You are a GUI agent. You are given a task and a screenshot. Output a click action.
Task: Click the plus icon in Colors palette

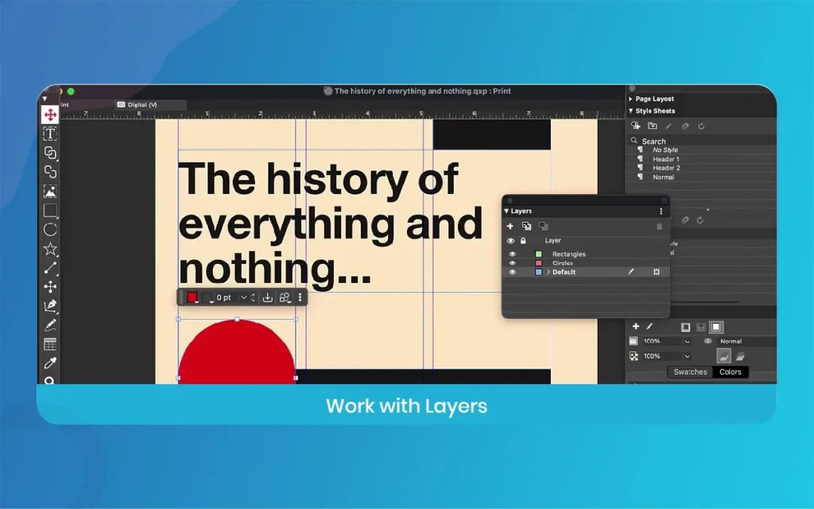635,326
